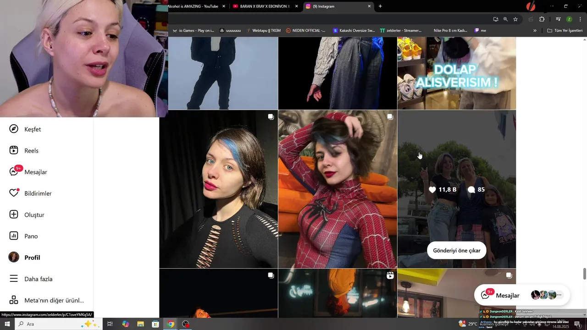587x330 pixels.
Task: Open Profil via the avatar icon
Action: tap(14, 257)
